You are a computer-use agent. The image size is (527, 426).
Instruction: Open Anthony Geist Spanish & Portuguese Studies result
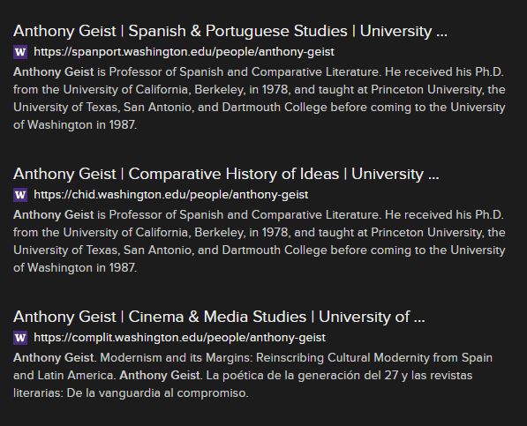tap(230, 31)
